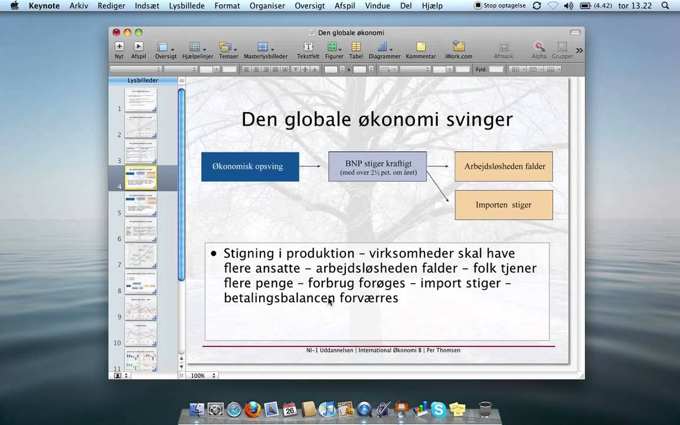Viewport: 680px width, 425px height.
Task: Align text to top of object
Action: coord(296,70)
